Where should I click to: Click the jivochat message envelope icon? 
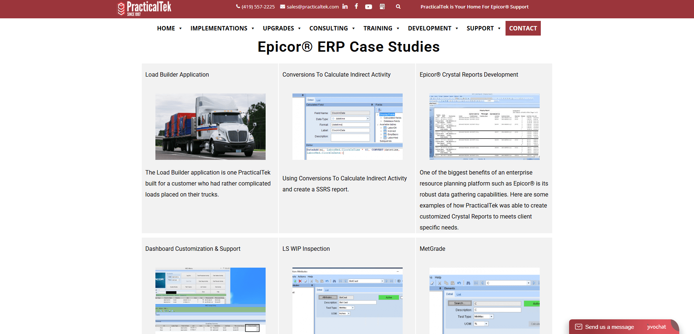pyautogui.click(x=579, y=327)
